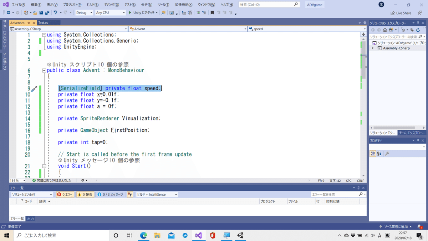The width and height of the screenshot is (428, 241).
Task: Switch to the チーム エクスプローラー tab
Action: (x=412, y=133)
